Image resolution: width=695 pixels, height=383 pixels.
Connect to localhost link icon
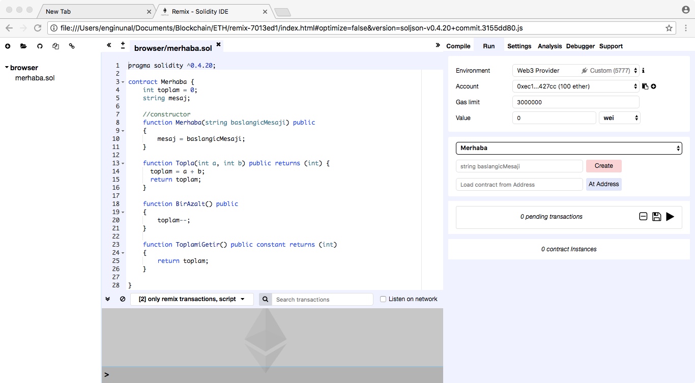coord(72,46)
